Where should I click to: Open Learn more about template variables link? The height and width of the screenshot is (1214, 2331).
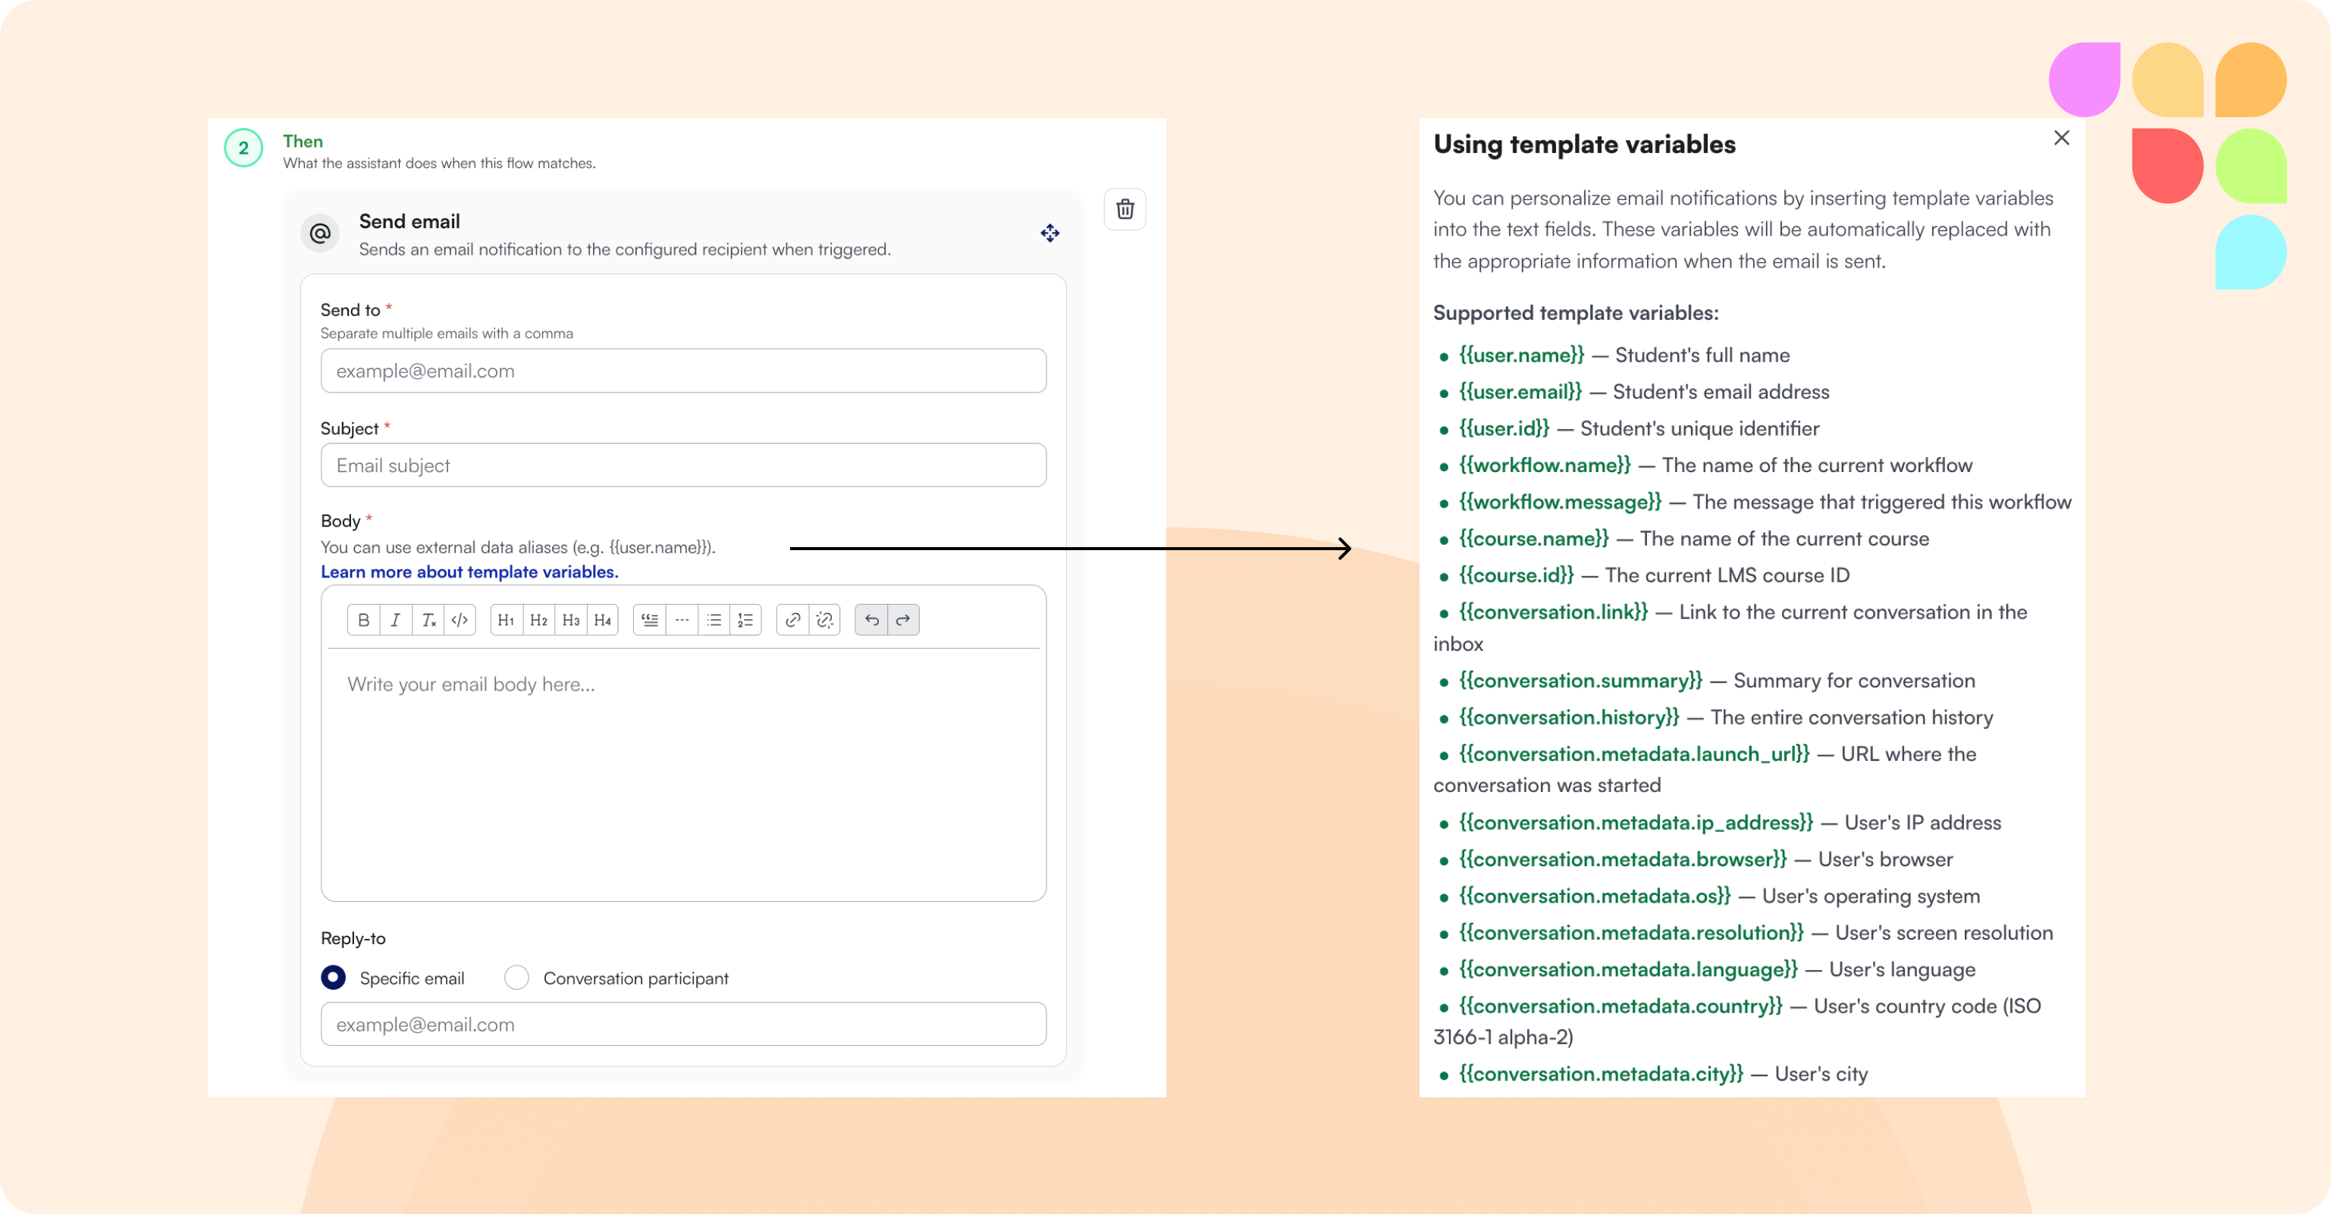click(469, 571)
